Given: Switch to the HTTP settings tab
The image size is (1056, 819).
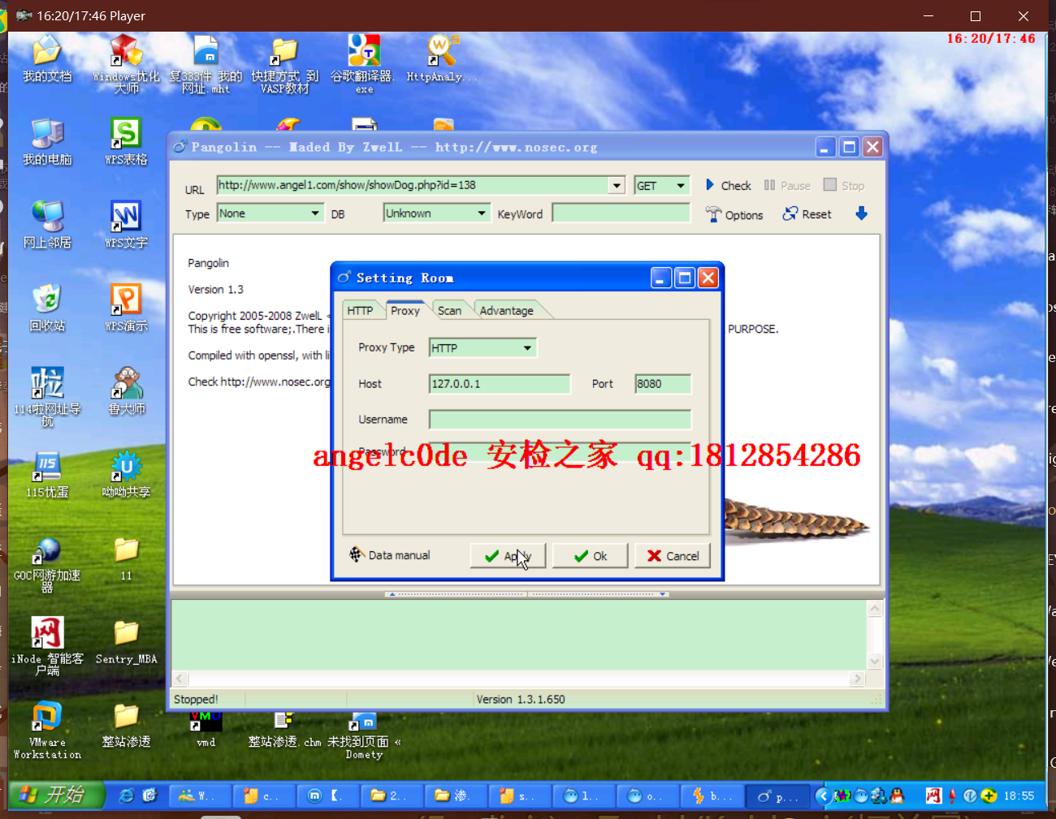Looking at the screenshot, I should coord(360,311).
